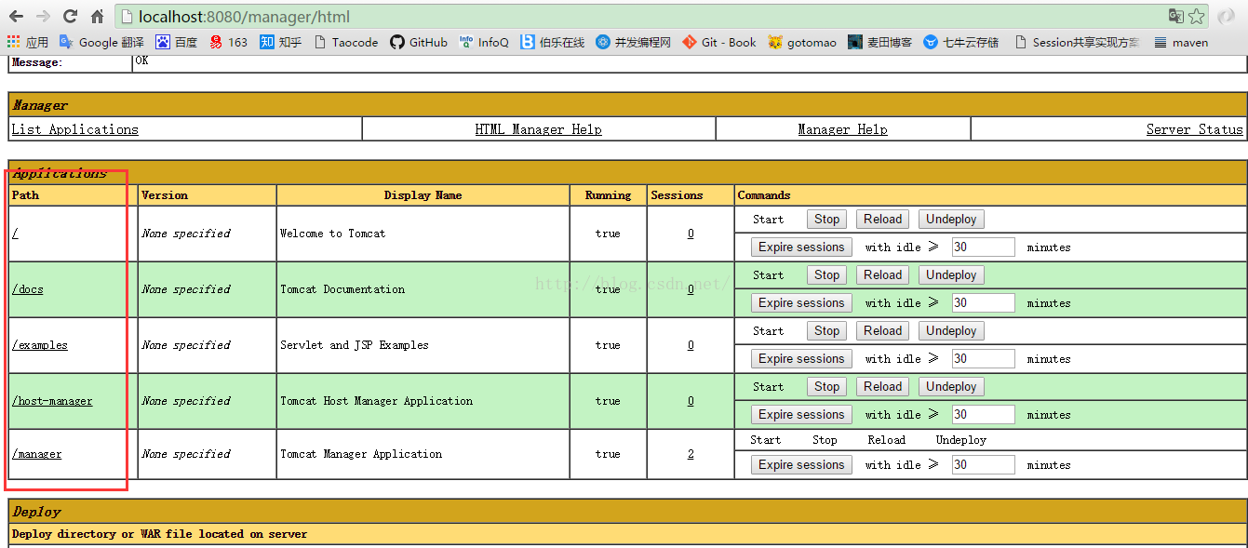Edit idle minutes field in /manager row
This screenshot has height=548, width=1248.
click(983, 465)
